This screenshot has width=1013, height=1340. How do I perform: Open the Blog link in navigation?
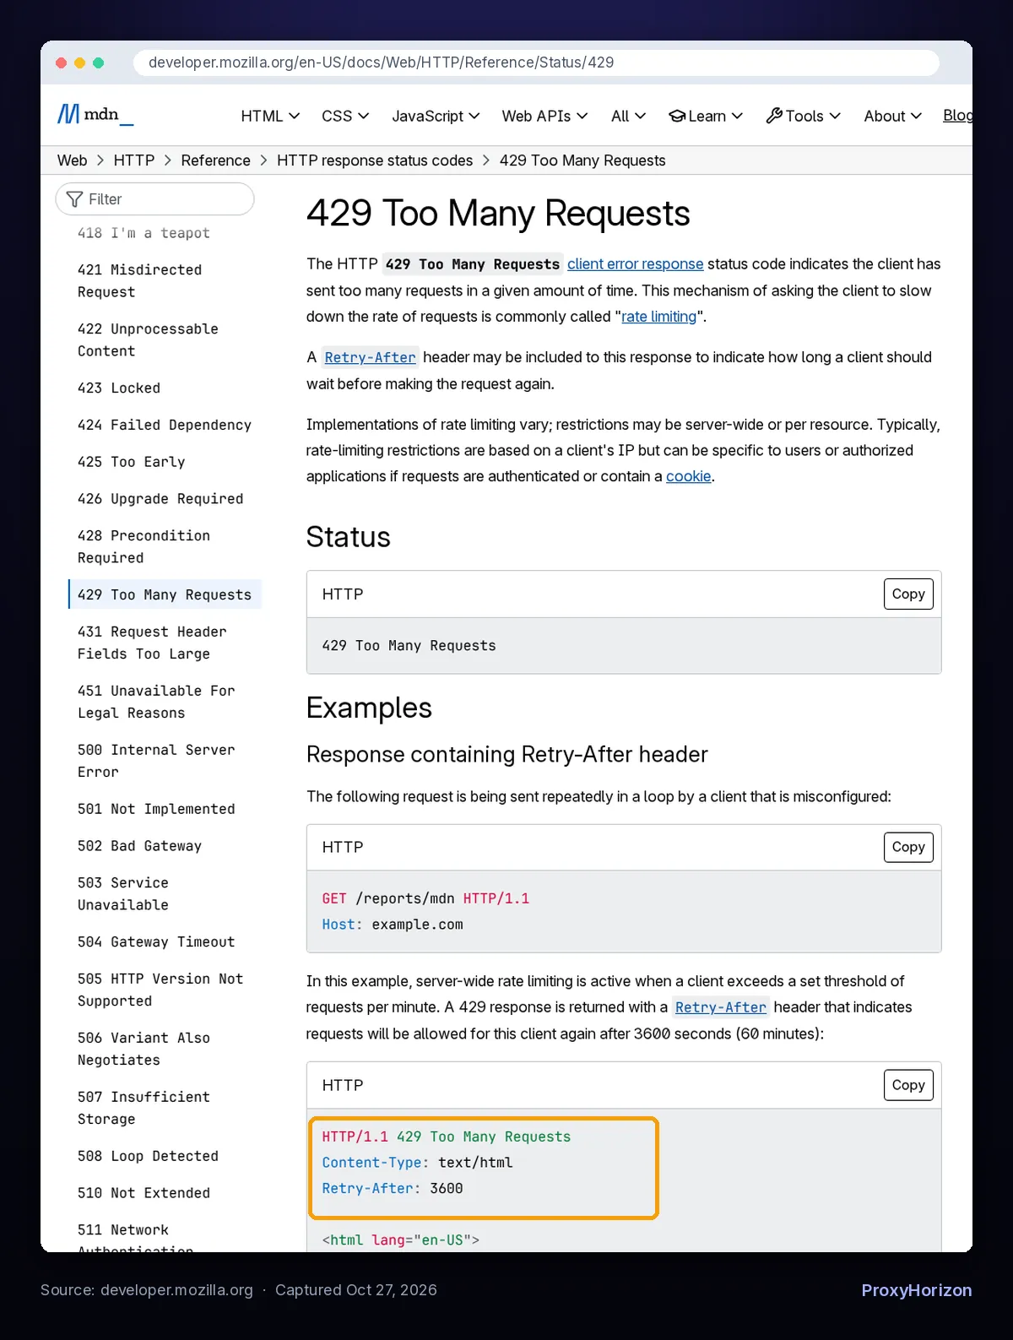coord(957,116)
